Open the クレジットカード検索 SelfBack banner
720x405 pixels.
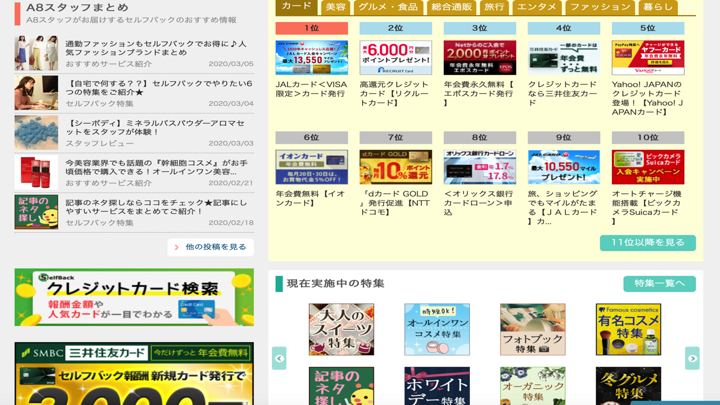pyautogui.click(x=134, y=297)
